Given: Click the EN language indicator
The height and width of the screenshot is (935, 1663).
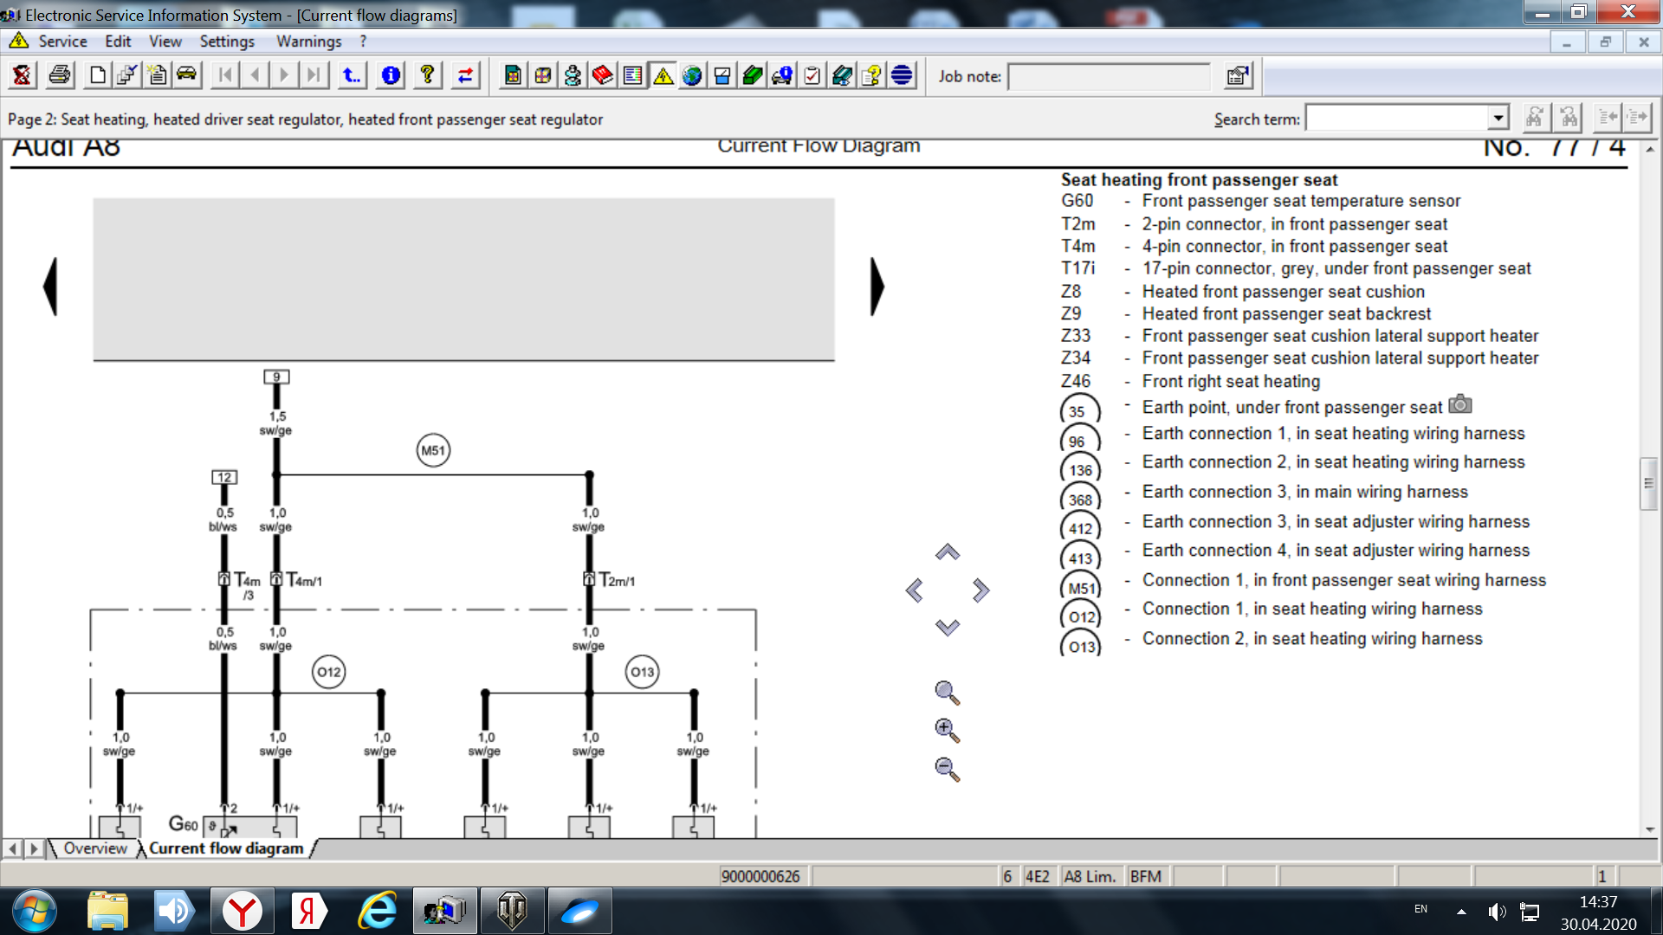Looking at the screenshot, I should coord(1420,909).
